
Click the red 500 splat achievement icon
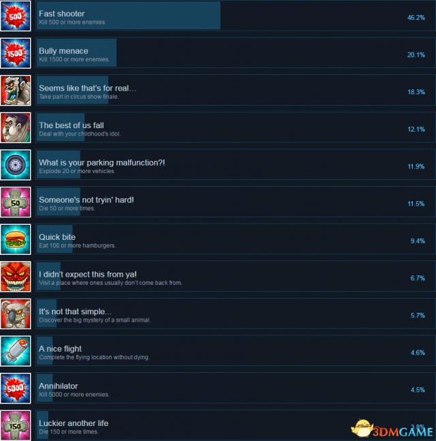point(16,16)
